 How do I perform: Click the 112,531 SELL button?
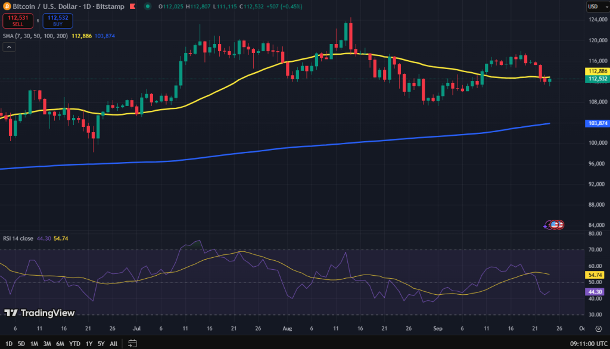tap(18, 21)
